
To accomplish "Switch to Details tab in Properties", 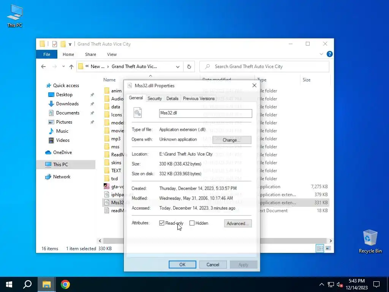I will pos(172,98).
